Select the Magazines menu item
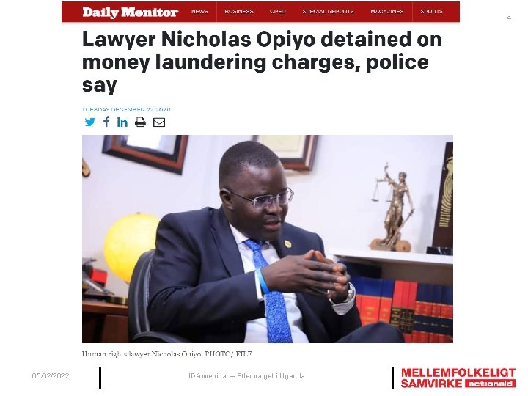The image size is (528, 396). coord(387,12)
